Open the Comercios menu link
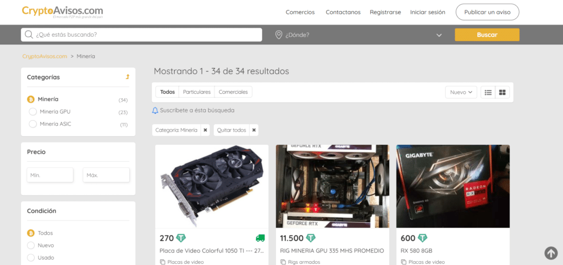The height and width of the screenshot is (265, 563). [300, 12]
